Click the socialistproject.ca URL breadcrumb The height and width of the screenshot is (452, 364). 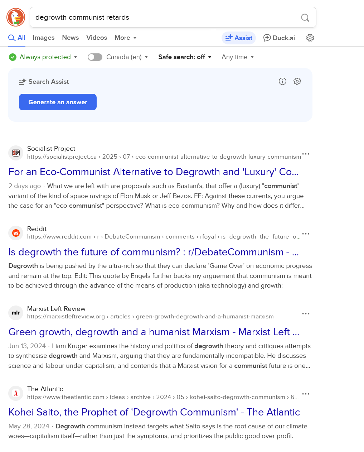point(164,157)
